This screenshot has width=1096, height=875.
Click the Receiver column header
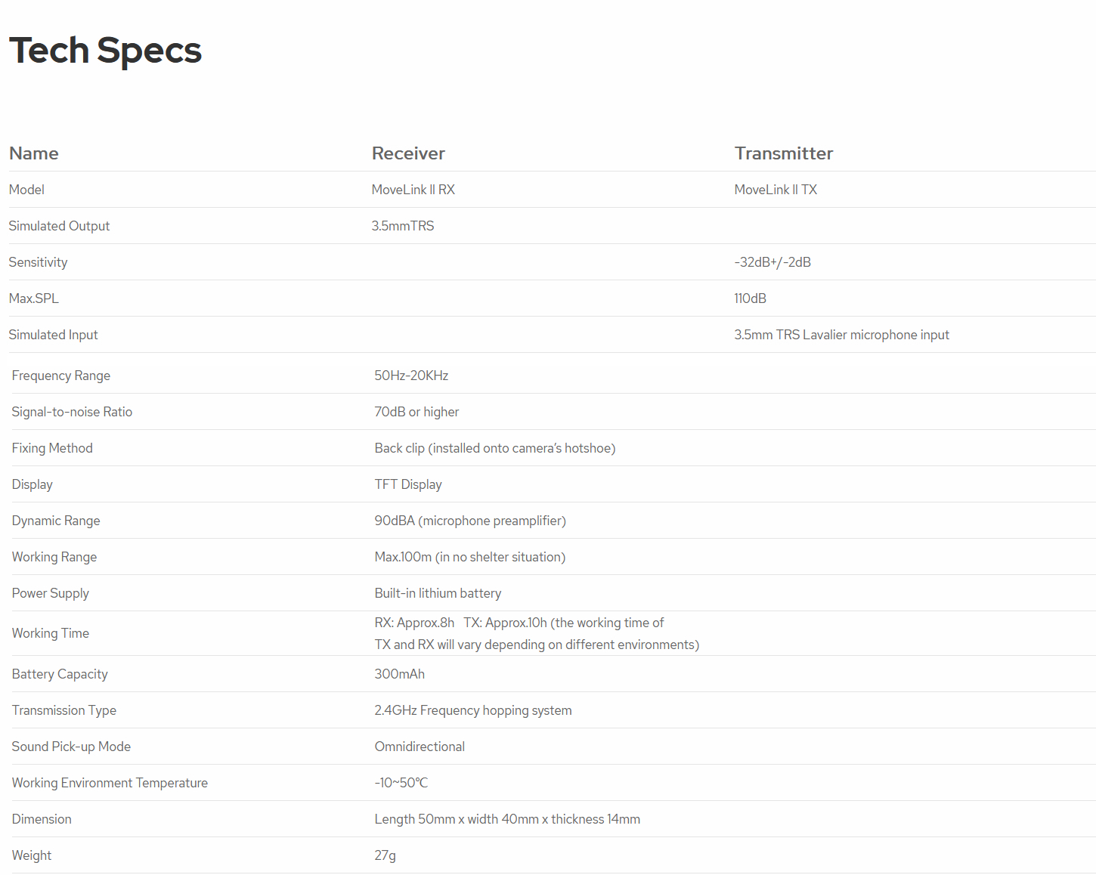point(408,153)
